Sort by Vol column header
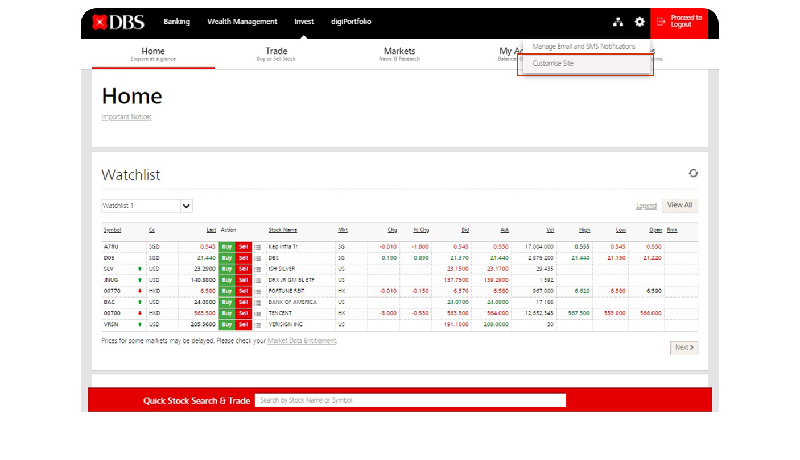The height and width of the screenshot is (460, 800). tap(550, 230)
